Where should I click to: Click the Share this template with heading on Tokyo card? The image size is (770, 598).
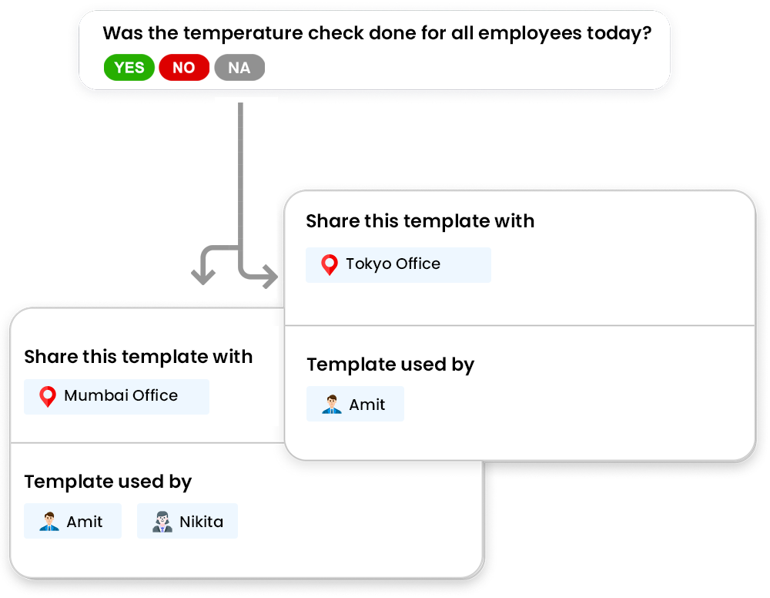point(420,221)
